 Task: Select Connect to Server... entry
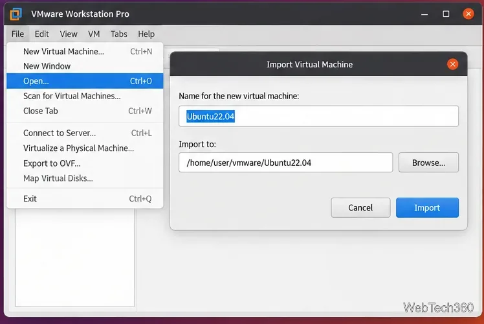(85, 133)
